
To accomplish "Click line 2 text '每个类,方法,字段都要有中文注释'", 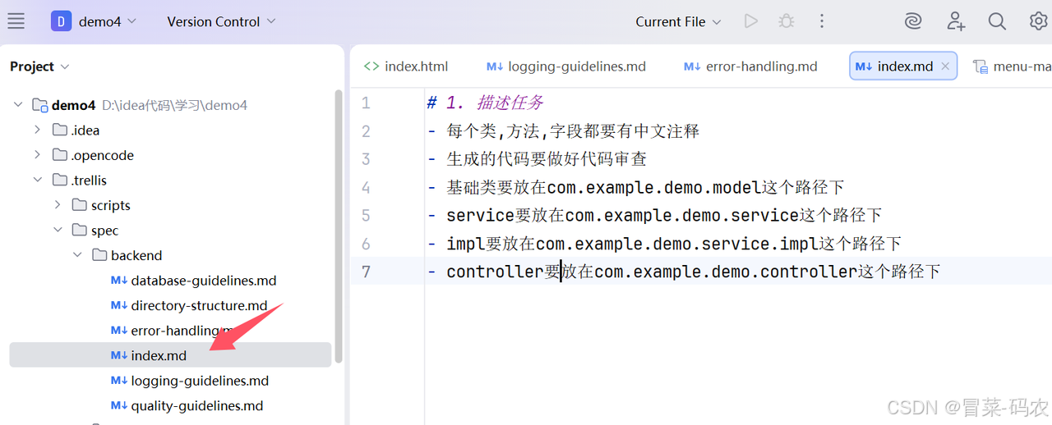I will tap(573, 131).
